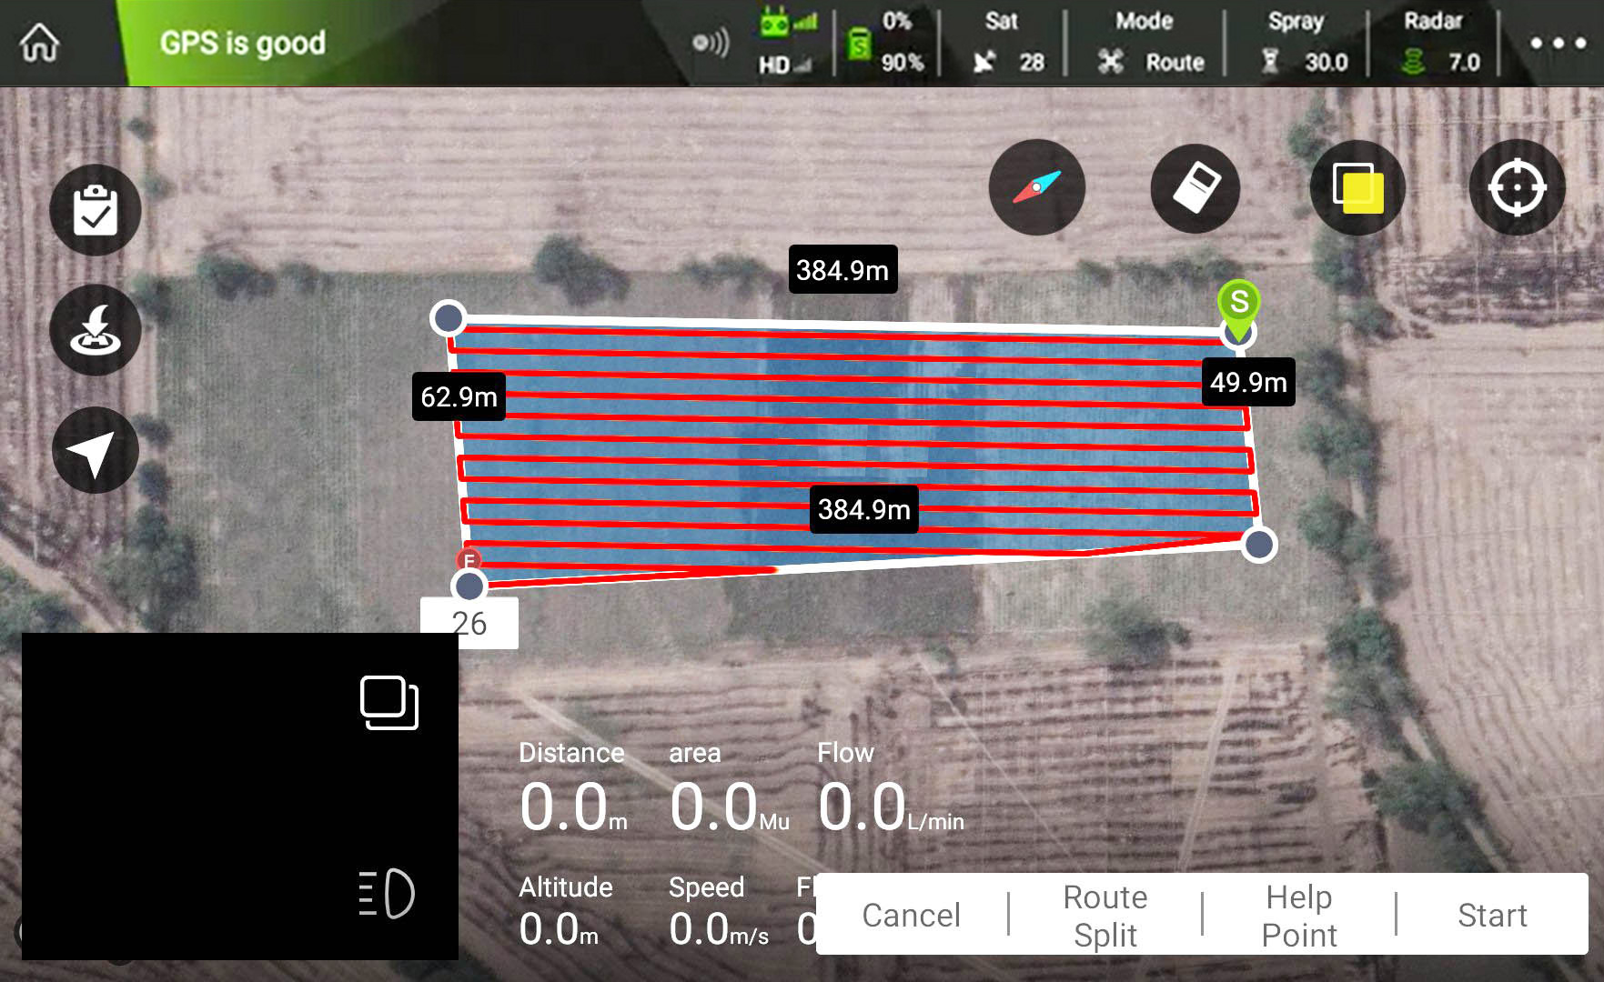This screenshot has width=1604, height=982.
Task: Tap the Distance 0.0m readout
Action: point(573,789)
